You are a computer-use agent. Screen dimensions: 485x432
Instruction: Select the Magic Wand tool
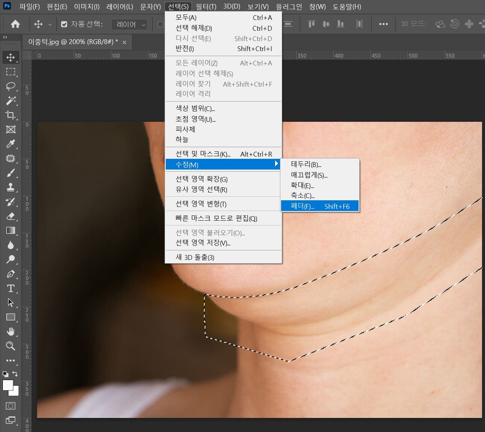point(10,101)
